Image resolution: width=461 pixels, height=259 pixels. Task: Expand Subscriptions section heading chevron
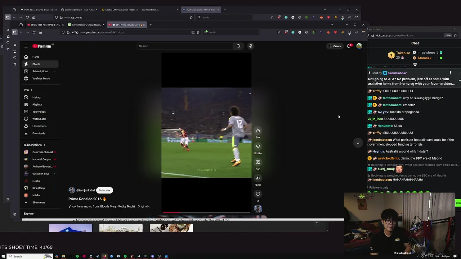pos(44,145)
